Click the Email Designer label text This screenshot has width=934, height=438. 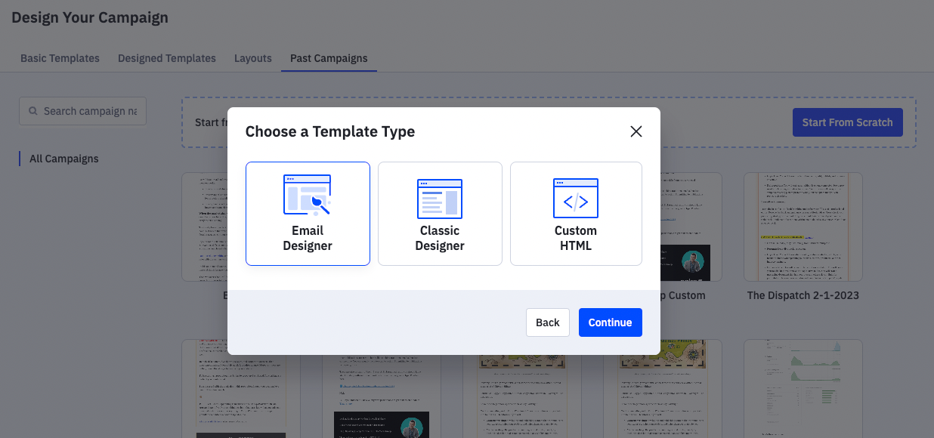tap(308, 238)
